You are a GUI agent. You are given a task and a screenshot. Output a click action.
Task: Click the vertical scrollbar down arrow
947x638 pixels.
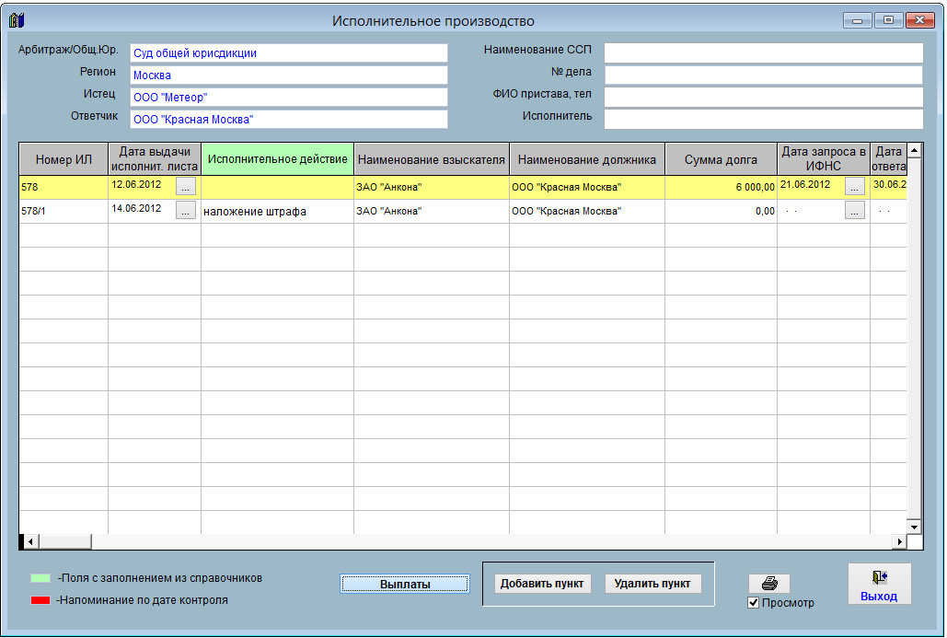tap(915, 526)
